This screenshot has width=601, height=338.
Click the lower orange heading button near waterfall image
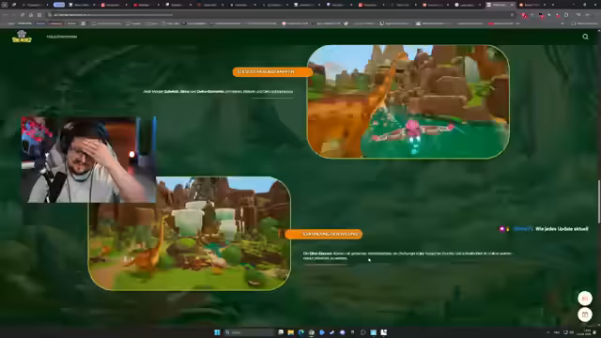pyautogui.click(x=324, y=234)
